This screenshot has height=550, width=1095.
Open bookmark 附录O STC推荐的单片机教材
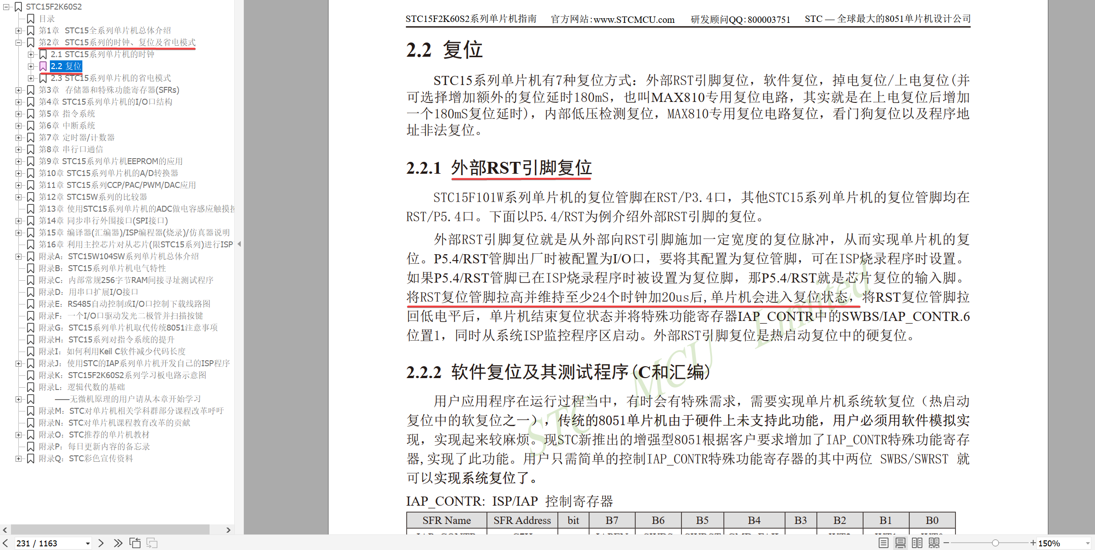94,435
